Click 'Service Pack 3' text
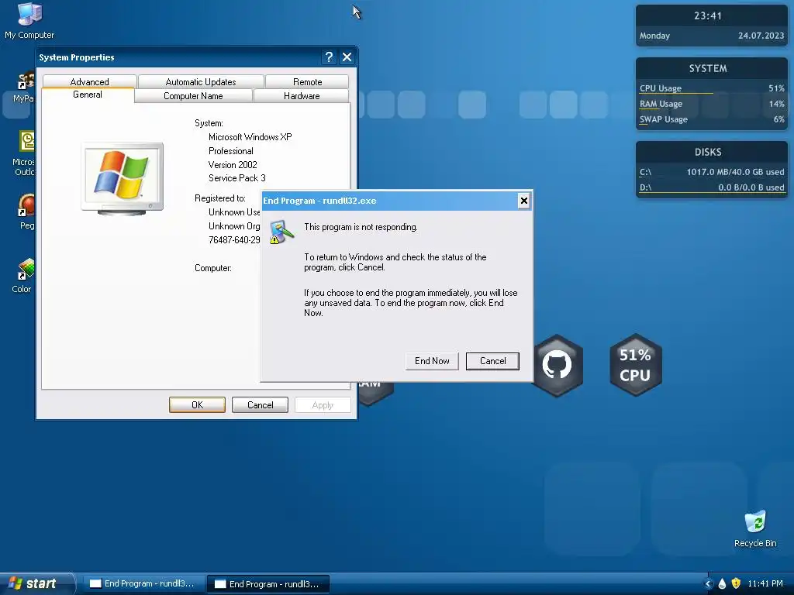Screen dimensions: 794x595 click(237, 178)
